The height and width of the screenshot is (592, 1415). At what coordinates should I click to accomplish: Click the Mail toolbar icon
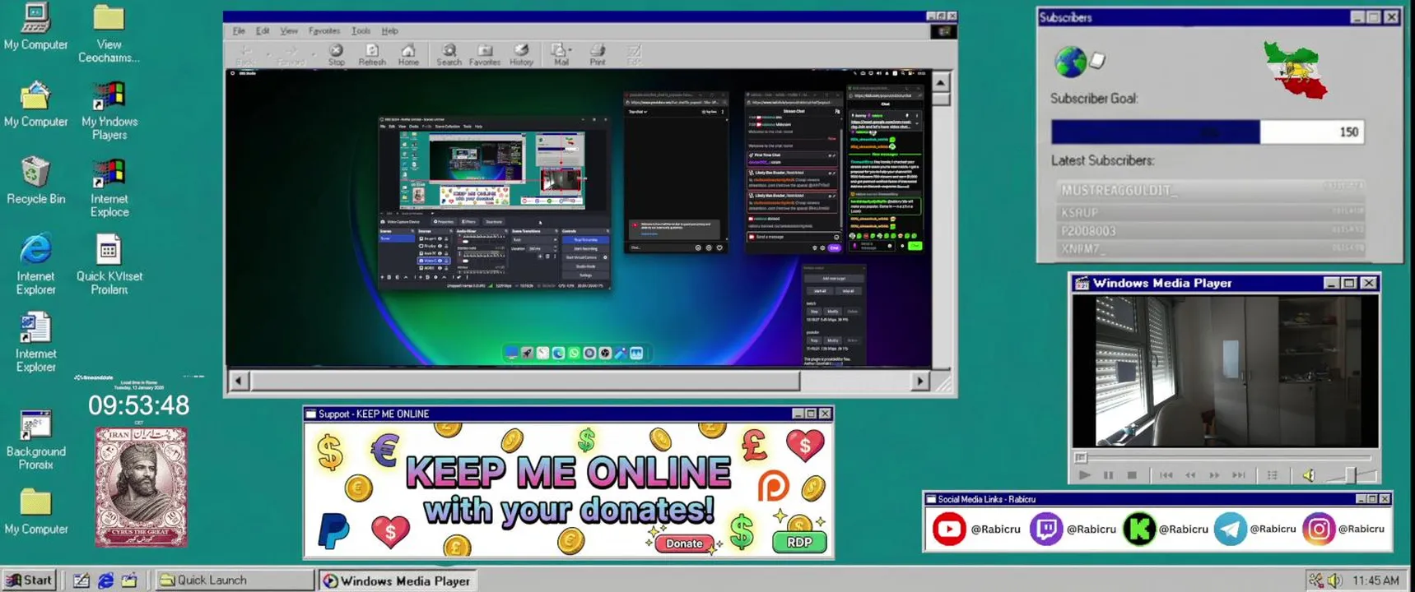point(559,54)
